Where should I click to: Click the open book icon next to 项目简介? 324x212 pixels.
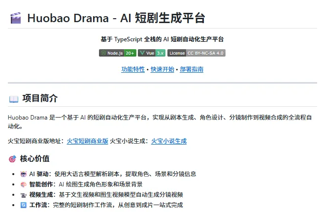click(x=14, y=99)
